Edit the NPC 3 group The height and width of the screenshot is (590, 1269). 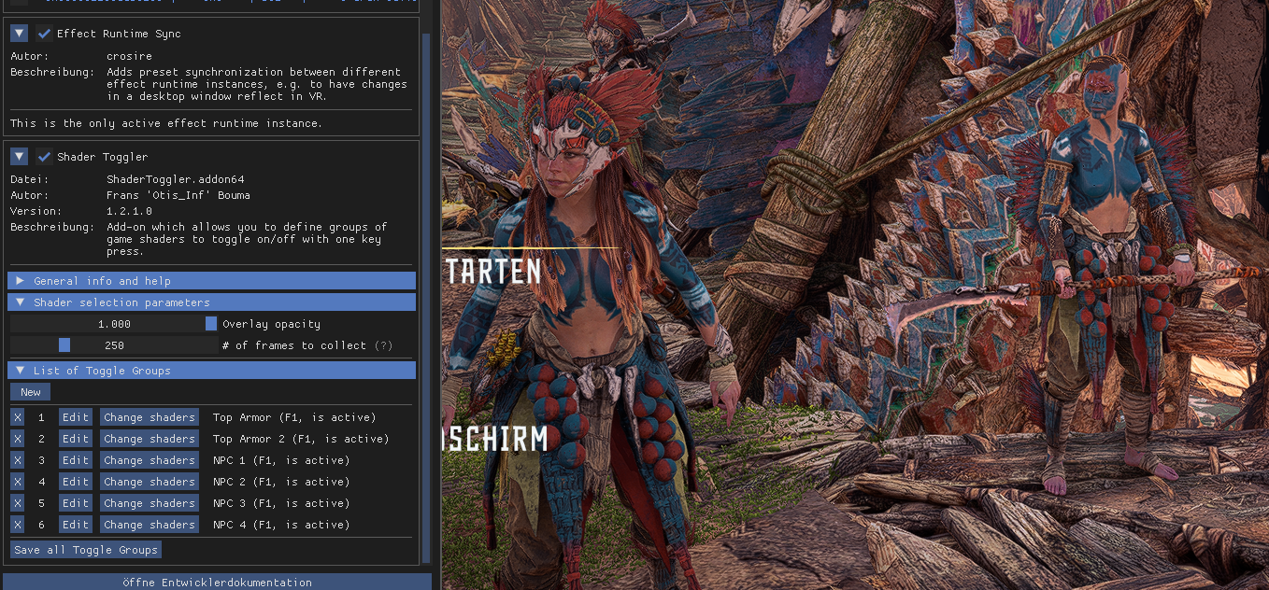click(76, 503)
